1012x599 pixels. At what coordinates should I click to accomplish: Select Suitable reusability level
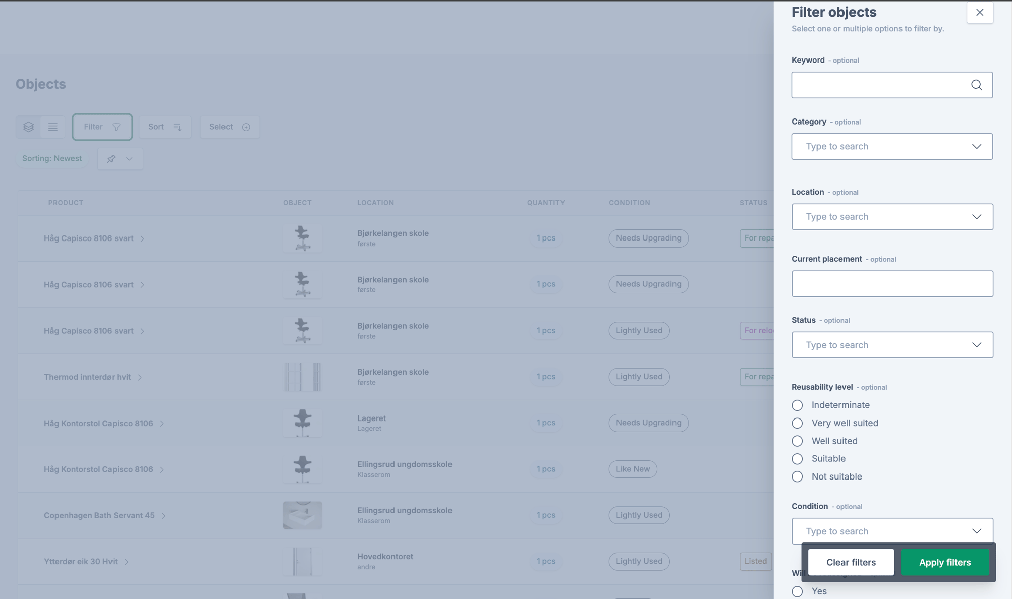point(797,459)
